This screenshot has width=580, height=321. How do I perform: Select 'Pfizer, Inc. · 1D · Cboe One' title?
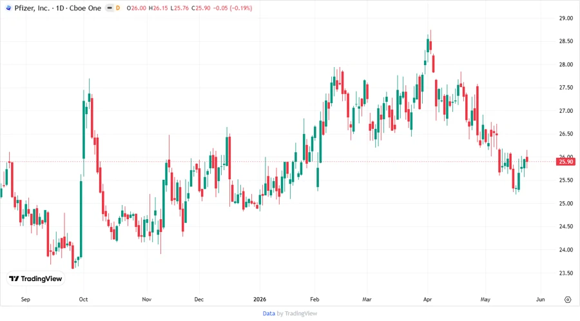[x=58, y=8]
